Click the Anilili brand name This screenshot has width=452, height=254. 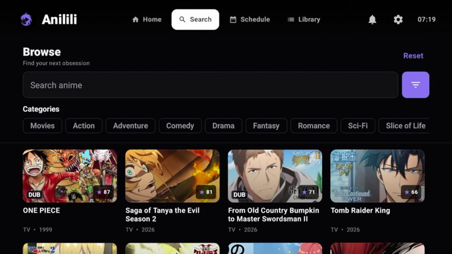(x=60, y=19)
